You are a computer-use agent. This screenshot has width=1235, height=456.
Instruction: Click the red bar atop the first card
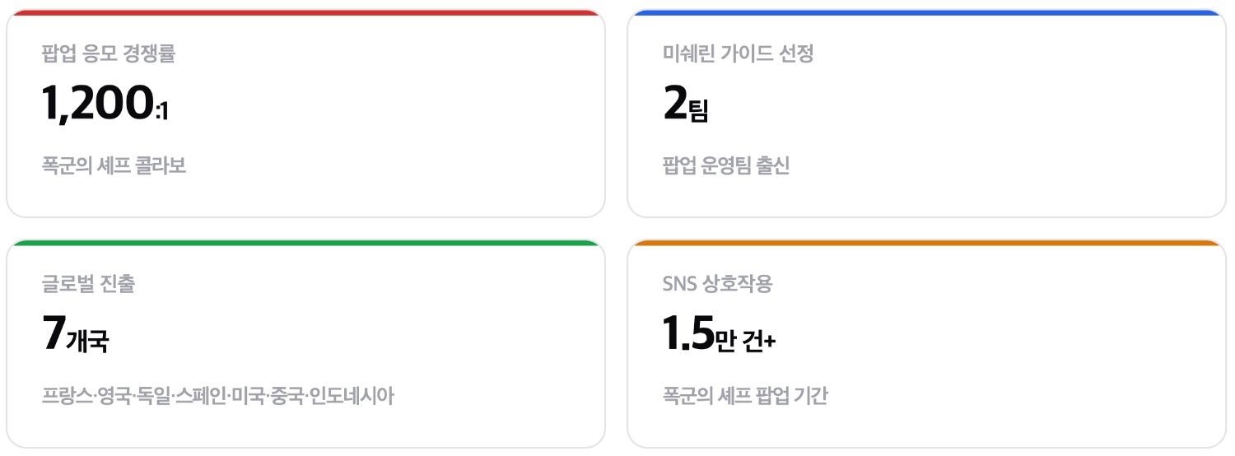[x=305, y=13]
